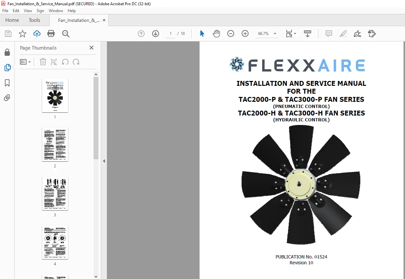Zoom in with plus icon
The height and width of the screenshot is (279, 405).
tap(245, 34)
